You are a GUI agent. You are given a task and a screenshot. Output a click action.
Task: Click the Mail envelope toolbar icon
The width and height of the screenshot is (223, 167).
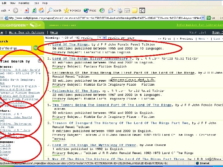pyautogui.click(x=111, y=11)
